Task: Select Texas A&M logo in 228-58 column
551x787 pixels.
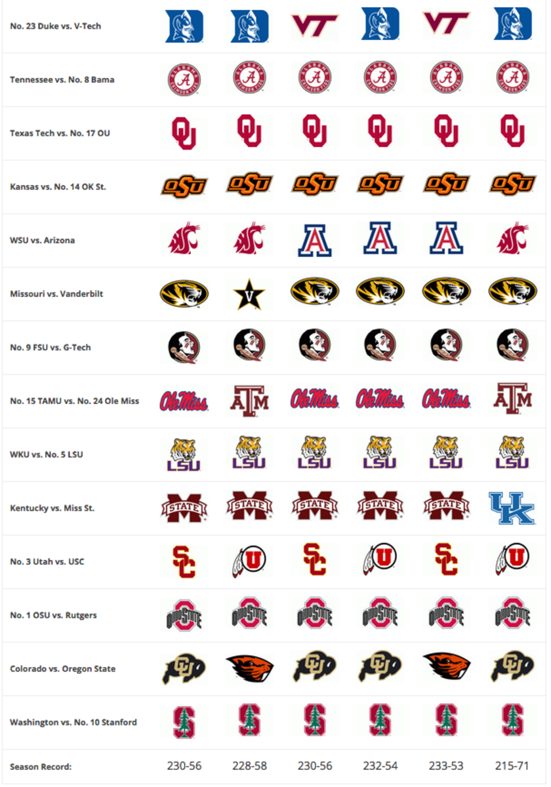Action: click(249, 401)
